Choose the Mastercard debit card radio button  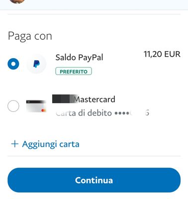click(13, 106)
